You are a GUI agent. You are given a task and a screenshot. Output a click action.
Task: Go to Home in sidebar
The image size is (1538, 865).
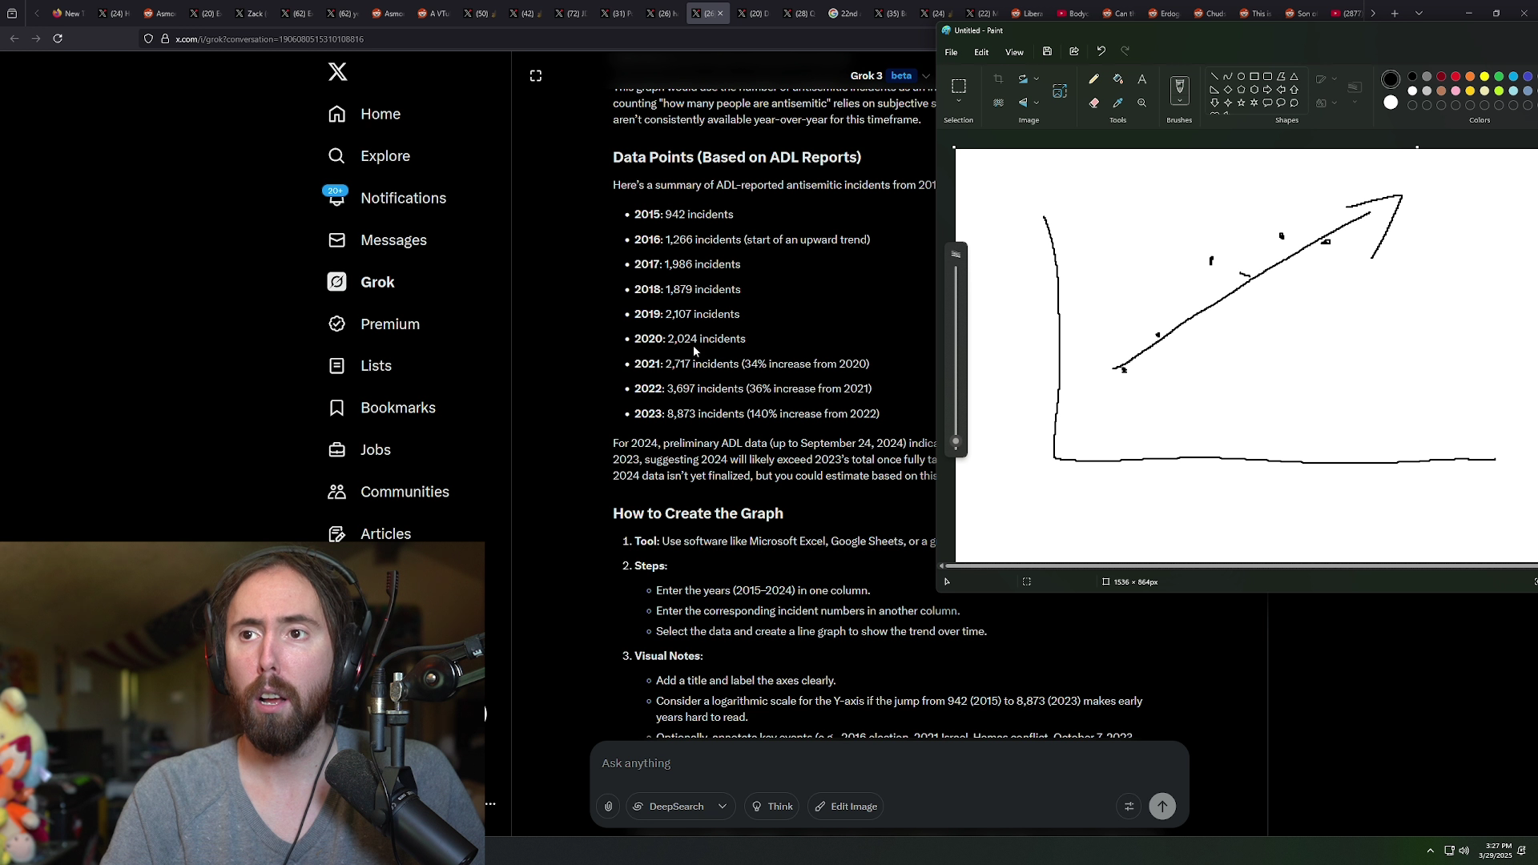(x=364, y=114)
